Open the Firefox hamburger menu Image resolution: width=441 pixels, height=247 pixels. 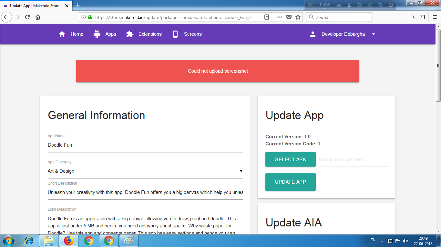click(435, 17)
